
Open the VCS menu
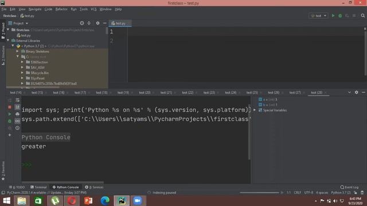(x=93, y=9)
